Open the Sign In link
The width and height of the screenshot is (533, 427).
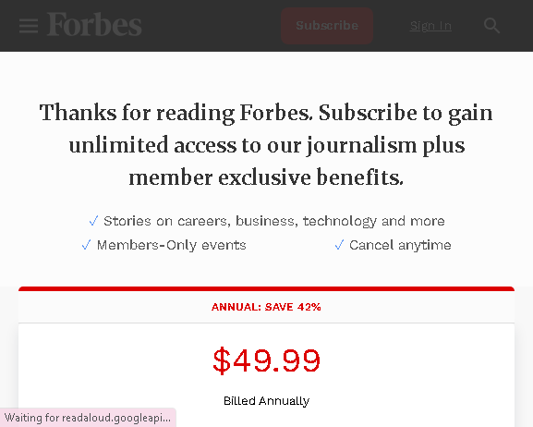coord(430,26)
